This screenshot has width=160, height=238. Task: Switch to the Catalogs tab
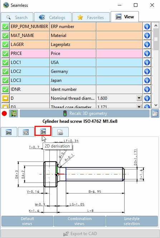pyautogui.click(x=53, y=17)
